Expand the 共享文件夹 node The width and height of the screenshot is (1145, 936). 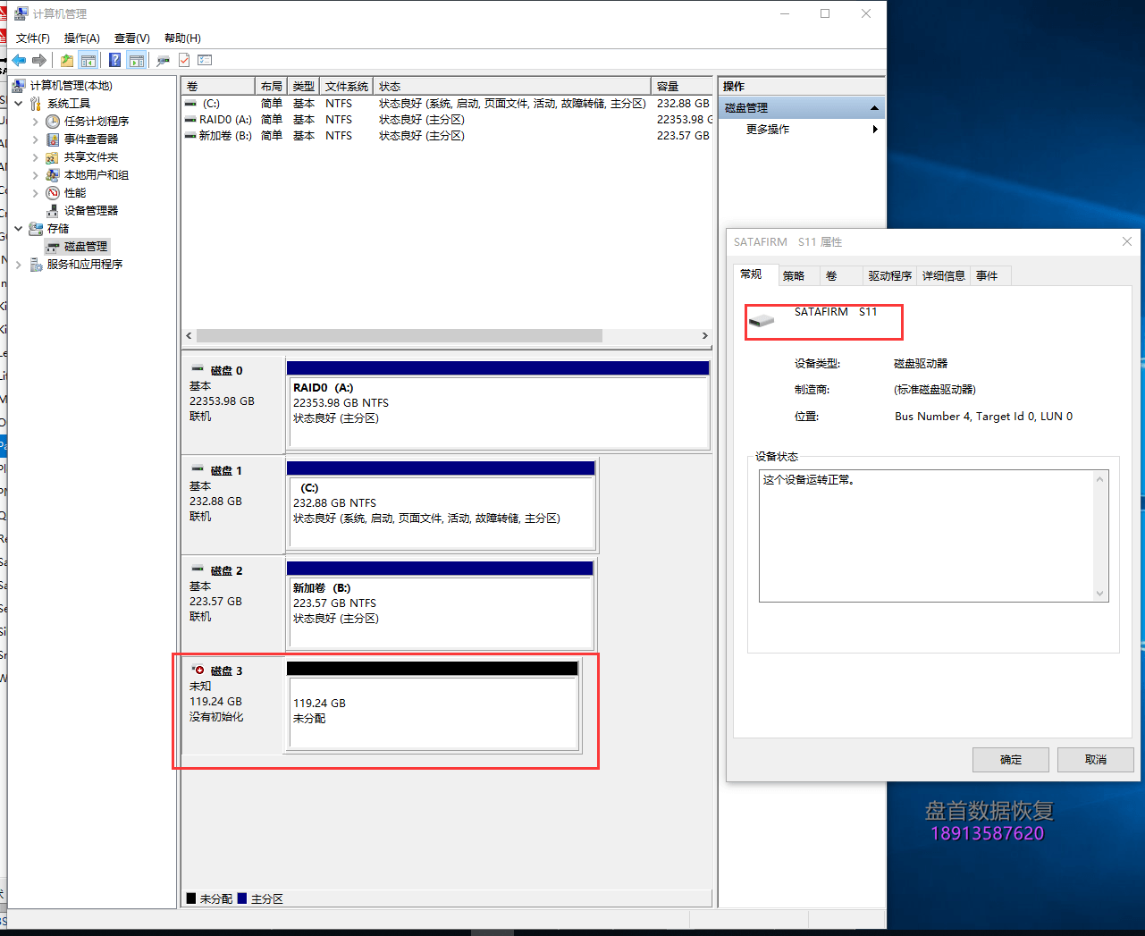(x=36, y=156)
